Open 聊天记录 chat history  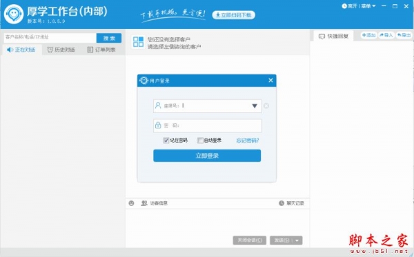291,203
